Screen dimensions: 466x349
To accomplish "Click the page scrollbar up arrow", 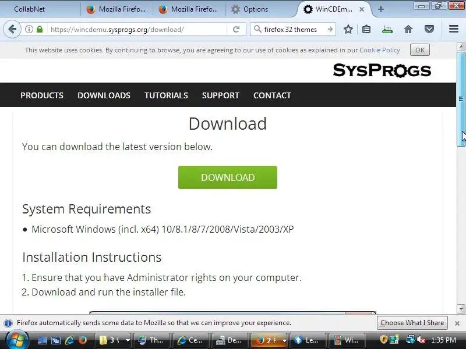I will [x=461, y=47].
